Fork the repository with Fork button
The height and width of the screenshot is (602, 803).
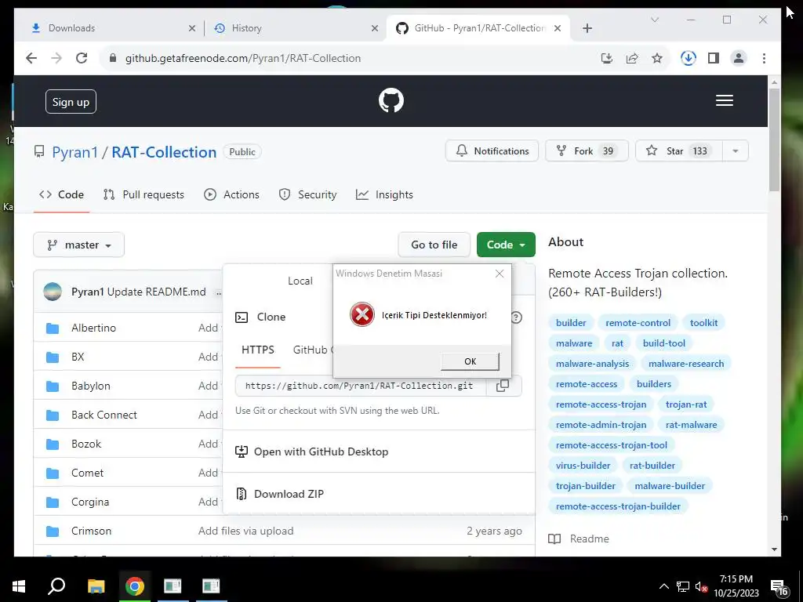pos(587,151)
